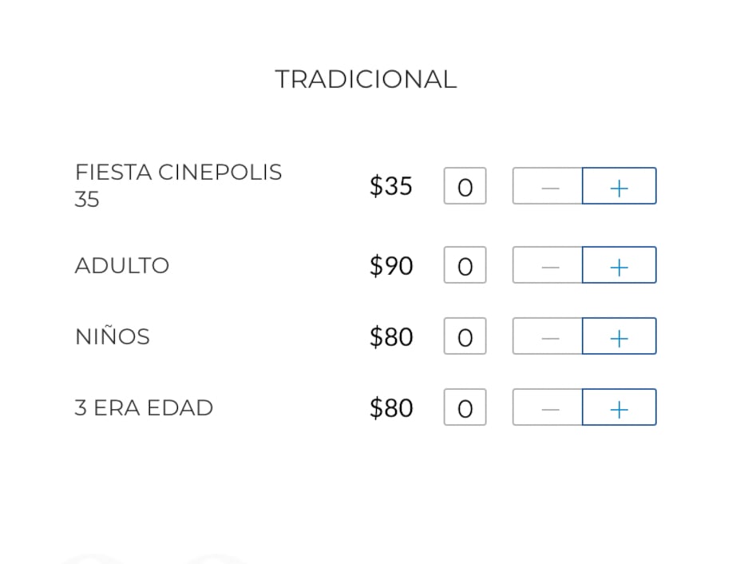Screen dimensions: 752x564
Task: Click the minus button for FIESTA CINEPOLIS 35
Action: tap(549, 186)
